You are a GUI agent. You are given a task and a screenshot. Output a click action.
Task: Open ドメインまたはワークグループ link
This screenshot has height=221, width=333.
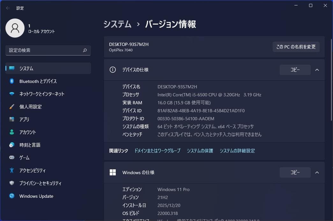click(157, 151)
